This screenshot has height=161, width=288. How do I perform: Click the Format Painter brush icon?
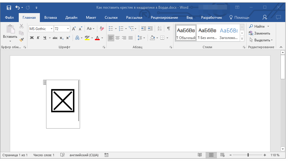[x=21, y=40]
